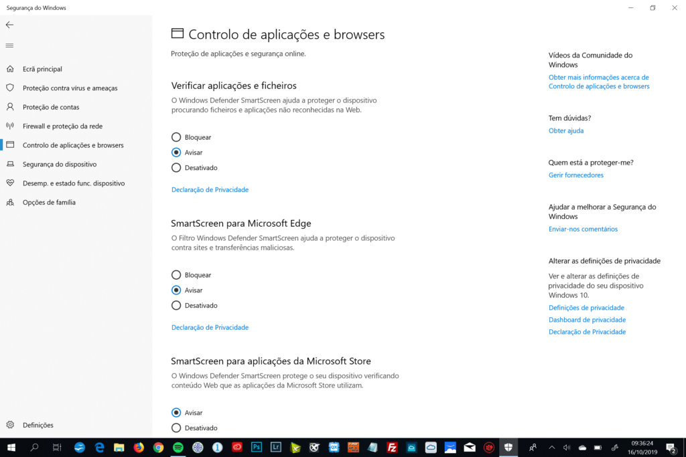Click the laptop icon for Segurança do dispositivo
Screen dimensions: 686x457
[10, 164]
